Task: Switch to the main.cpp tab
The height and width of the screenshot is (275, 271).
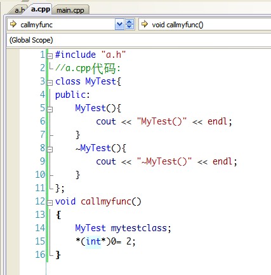Action: click(x=70, y=10)
